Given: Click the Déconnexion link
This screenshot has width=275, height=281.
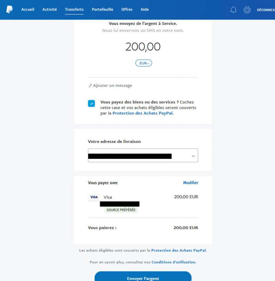Looking at the screenshot, I should [266, 10].
